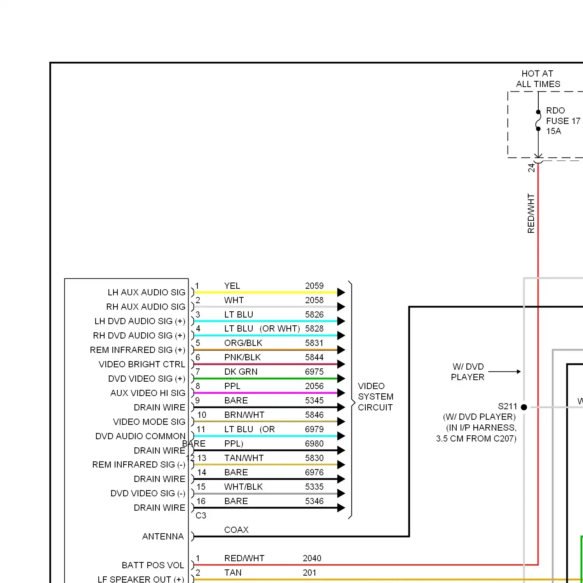Select the PPL wire label on pin 8
This screenshot has height=583, width=583.
click(x=232, y=386)
